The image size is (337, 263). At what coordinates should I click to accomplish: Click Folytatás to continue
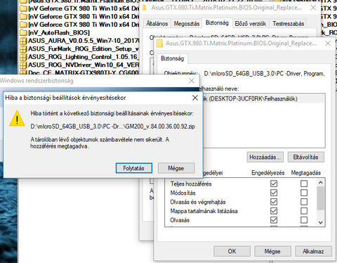coord(134,168)
